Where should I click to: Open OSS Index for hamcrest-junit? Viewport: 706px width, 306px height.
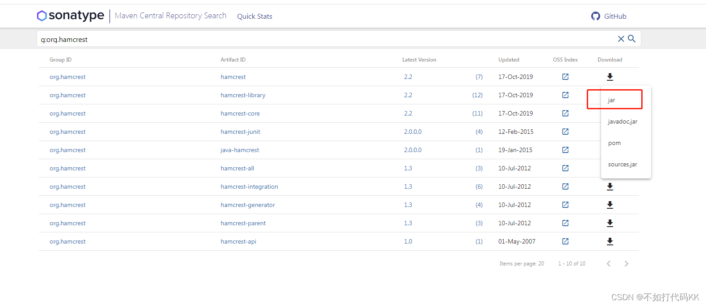565,132
